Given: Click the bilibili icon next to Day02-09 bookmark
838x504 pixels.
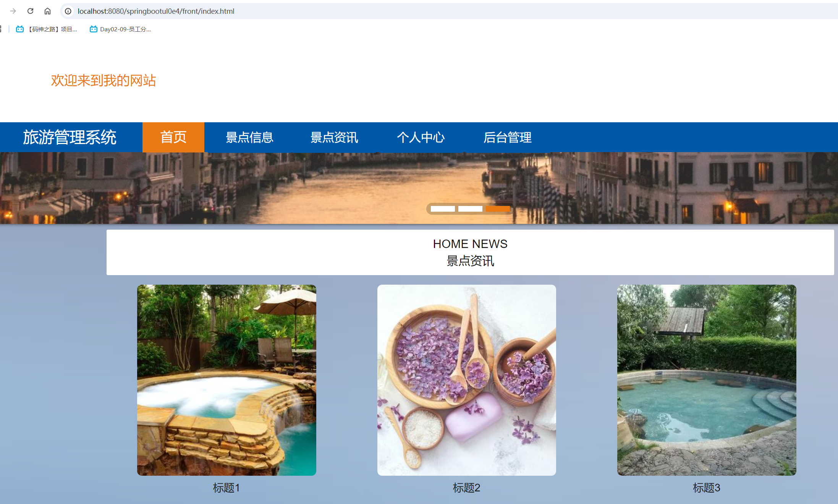Looking at the screenshot, I should (93, 29).
